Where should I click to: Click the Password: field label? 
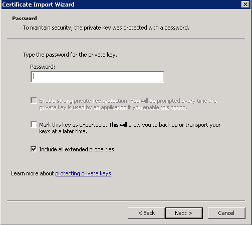(43, 67)
